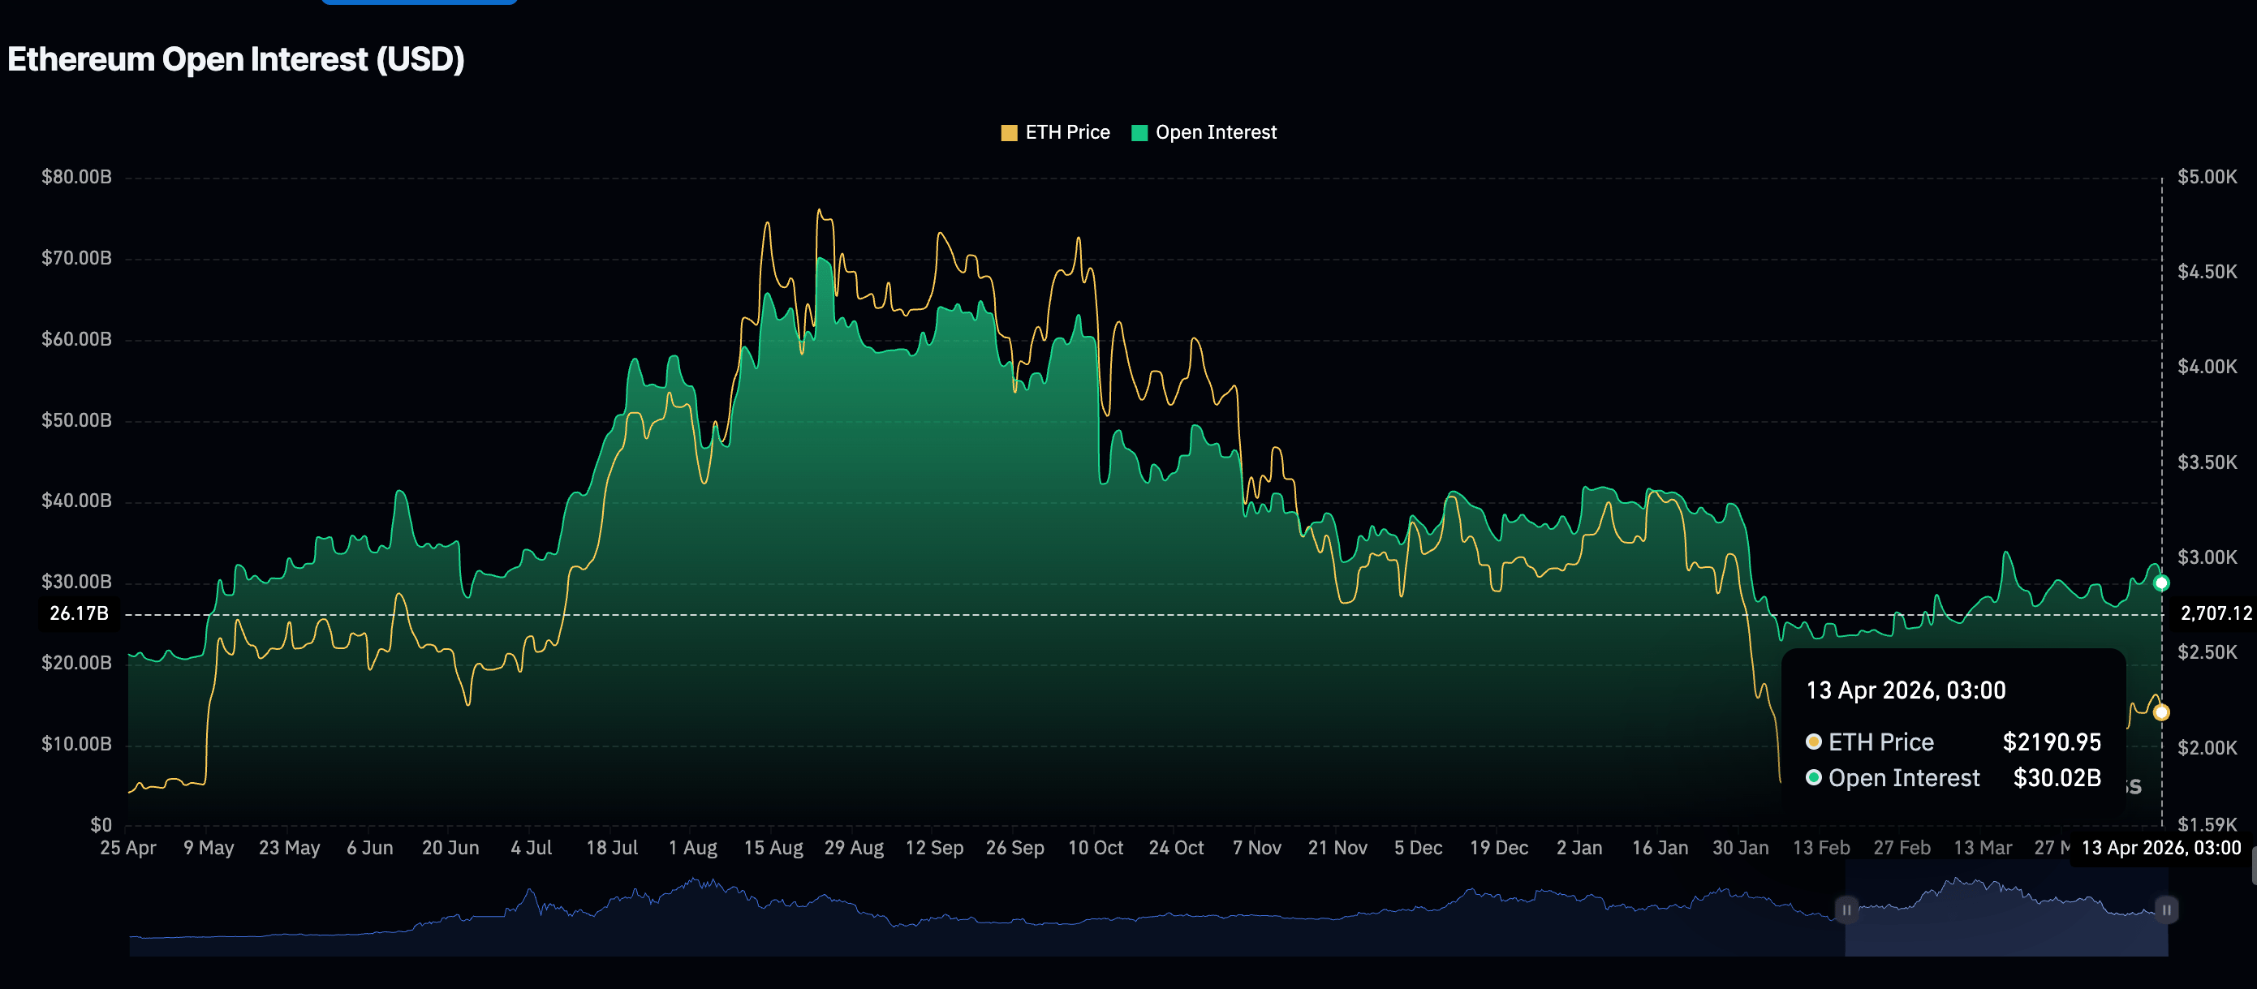The height and width of the screenshot is (989, 2257).
Task: Click the yellow ETH Price marker dot
Action: coord(2161,712)
